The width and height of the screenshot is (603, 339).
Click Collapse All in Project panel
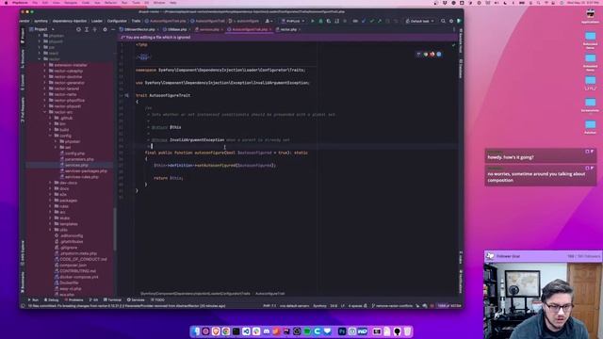pyautogui.click(x=94, y=29)
